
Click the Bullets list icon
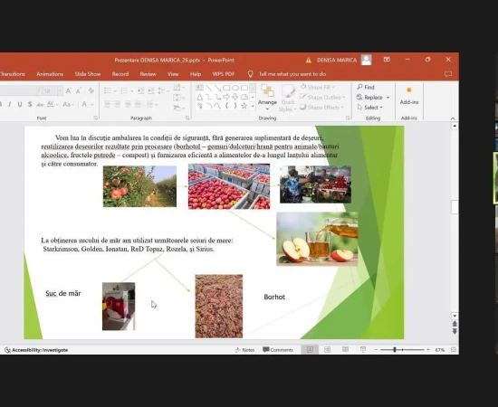[x=108, y=91]
